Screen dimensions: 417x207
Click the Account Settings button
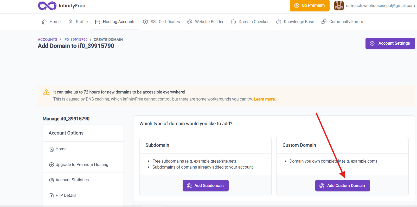pos(390,43)
